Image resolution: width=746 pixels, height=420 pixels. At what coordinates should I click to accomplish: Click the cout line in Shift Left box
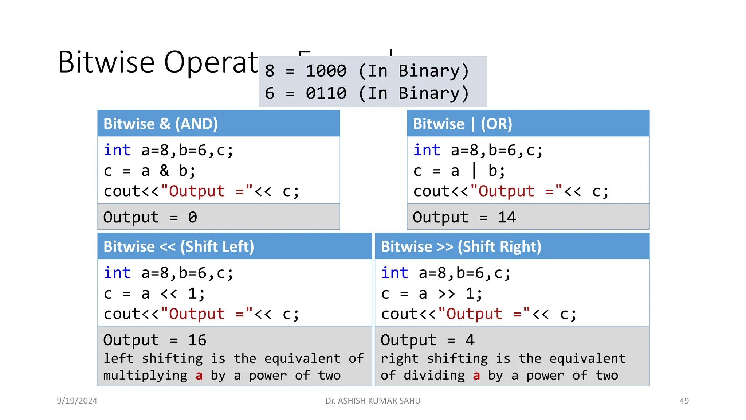click(x=201, y=314)
